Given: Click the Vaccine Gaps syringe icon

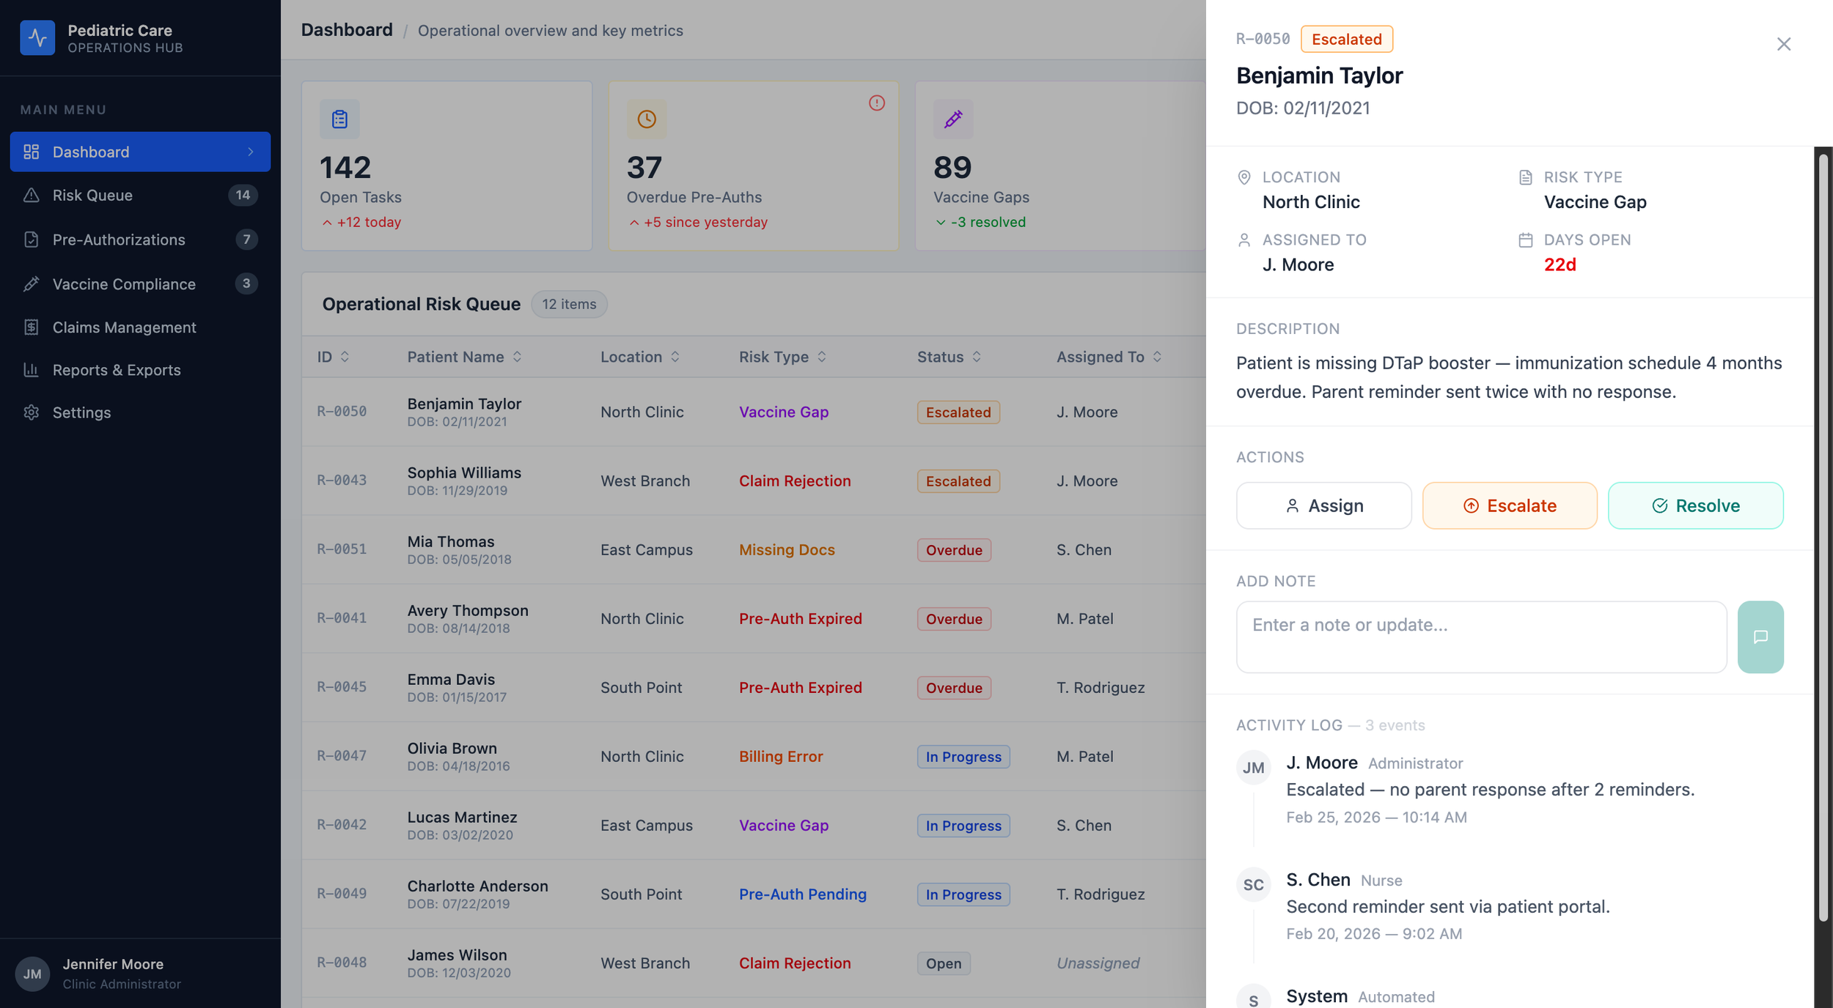Looking at the screenshot, I should click(x=952, y=119).
